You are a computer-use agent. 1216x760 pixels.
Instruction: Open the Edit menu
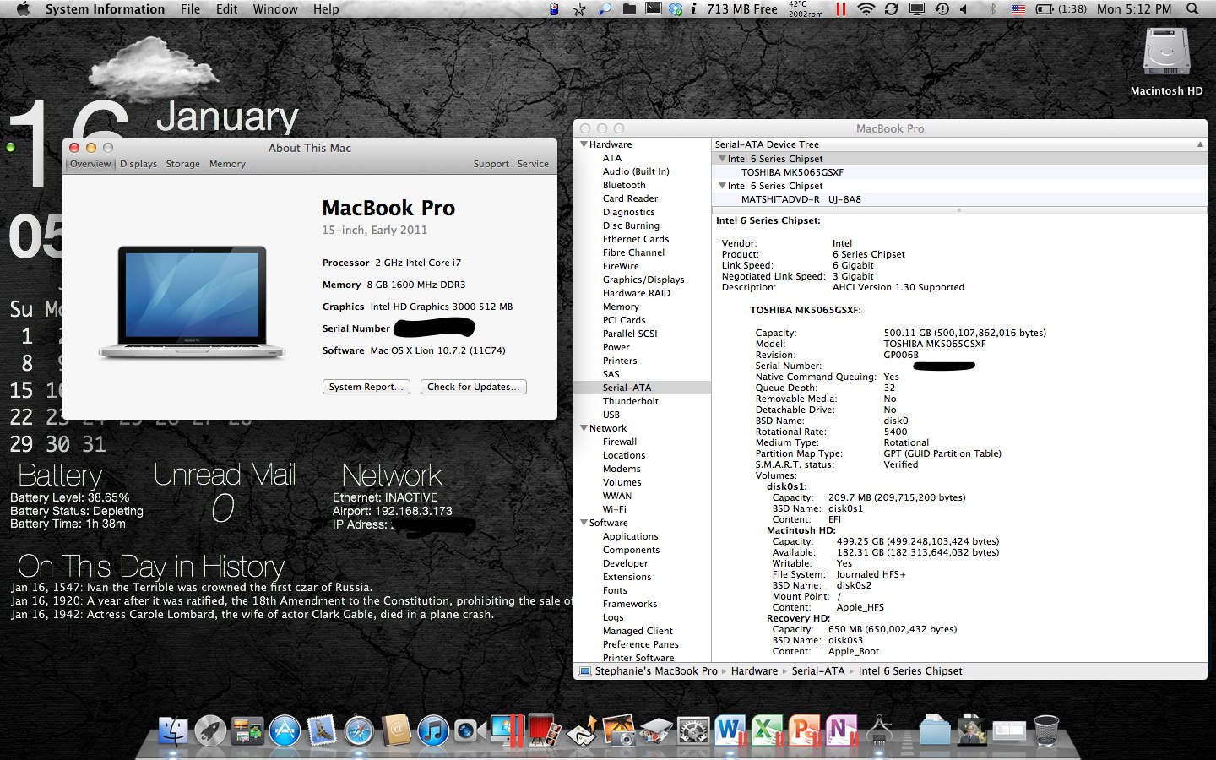[x=226, y=9]
